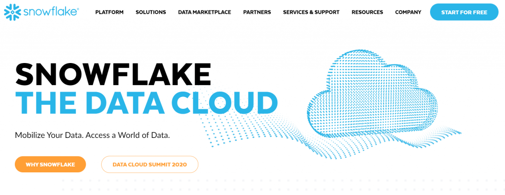Click the Start For Free button
The image size is (505, 195).
click(464, 12)
